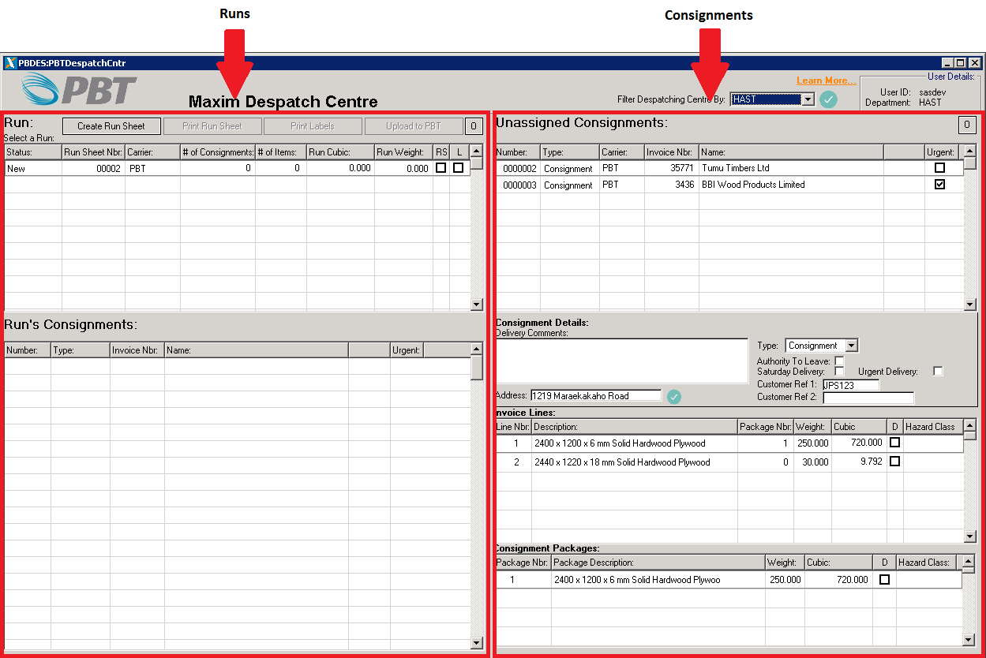Click the # of Consignments column header
The image size is (986, 658).
point(218,151)
